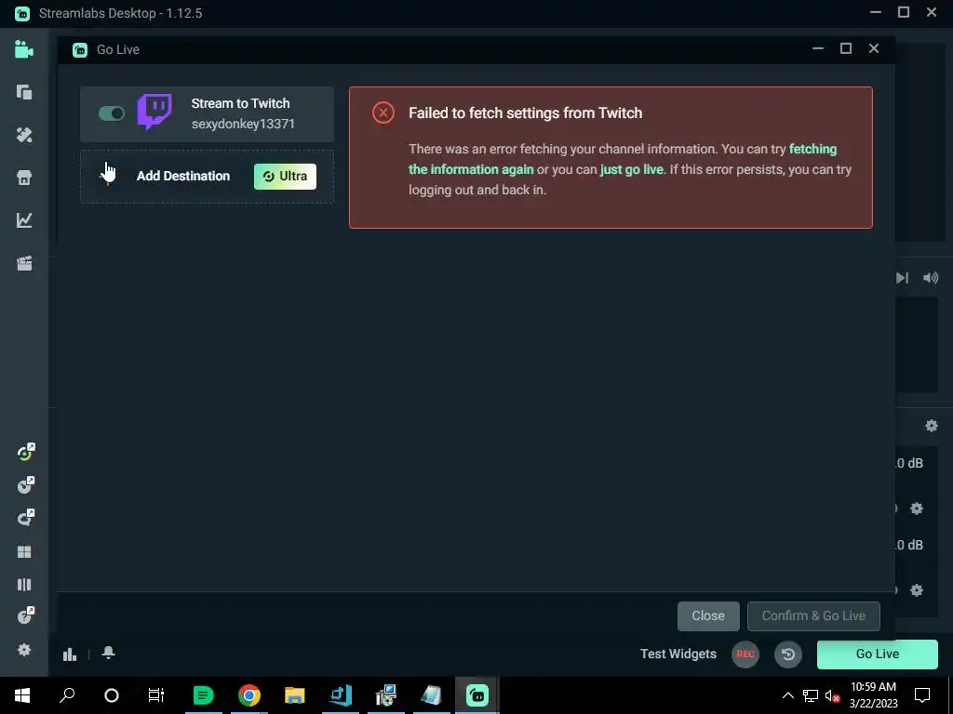The image size is (953, 714).
Task: Open Task View on taskbar
Action: [x=156, y=695]
